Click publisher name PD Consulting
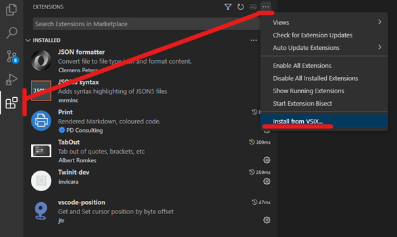Image resolution: width=397 pixels, height=237 pixels. pyautogui.click(x=85, y=131)
